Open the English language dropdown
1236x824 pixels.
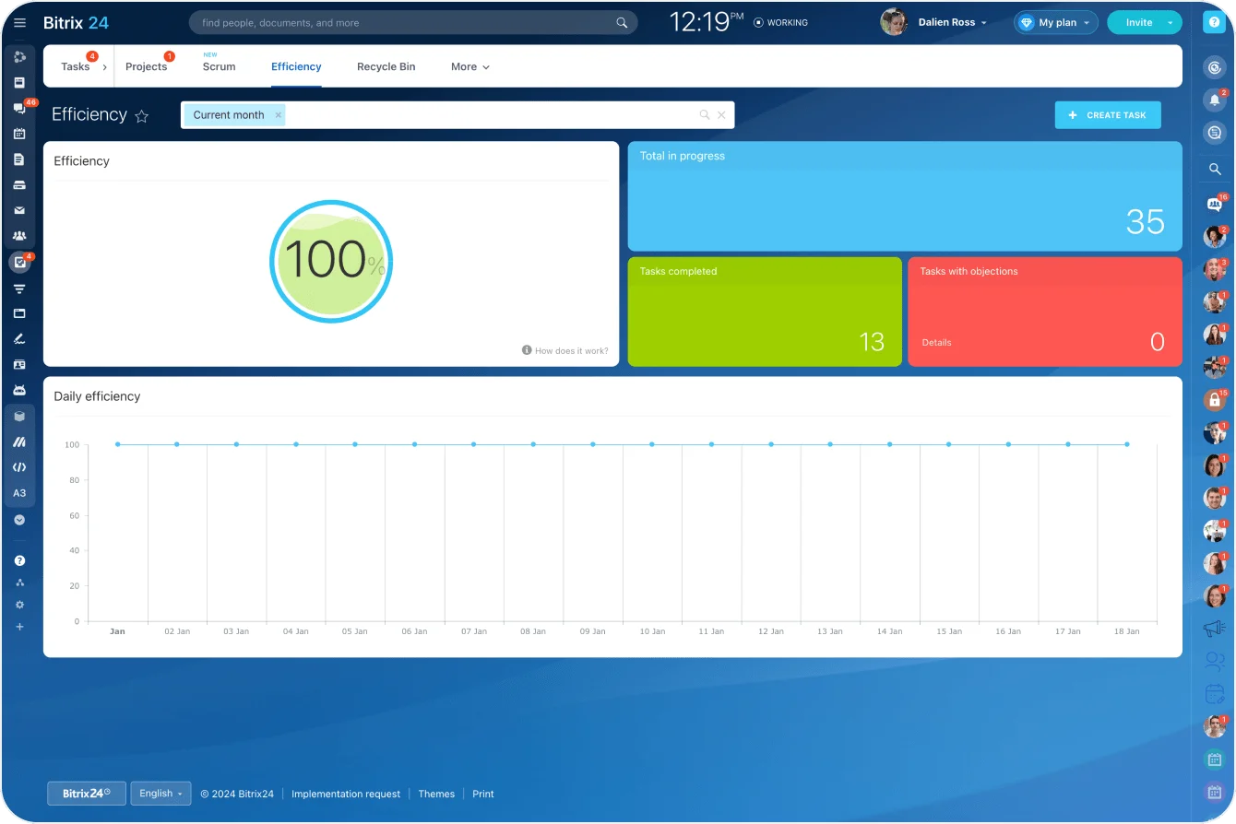160,794
